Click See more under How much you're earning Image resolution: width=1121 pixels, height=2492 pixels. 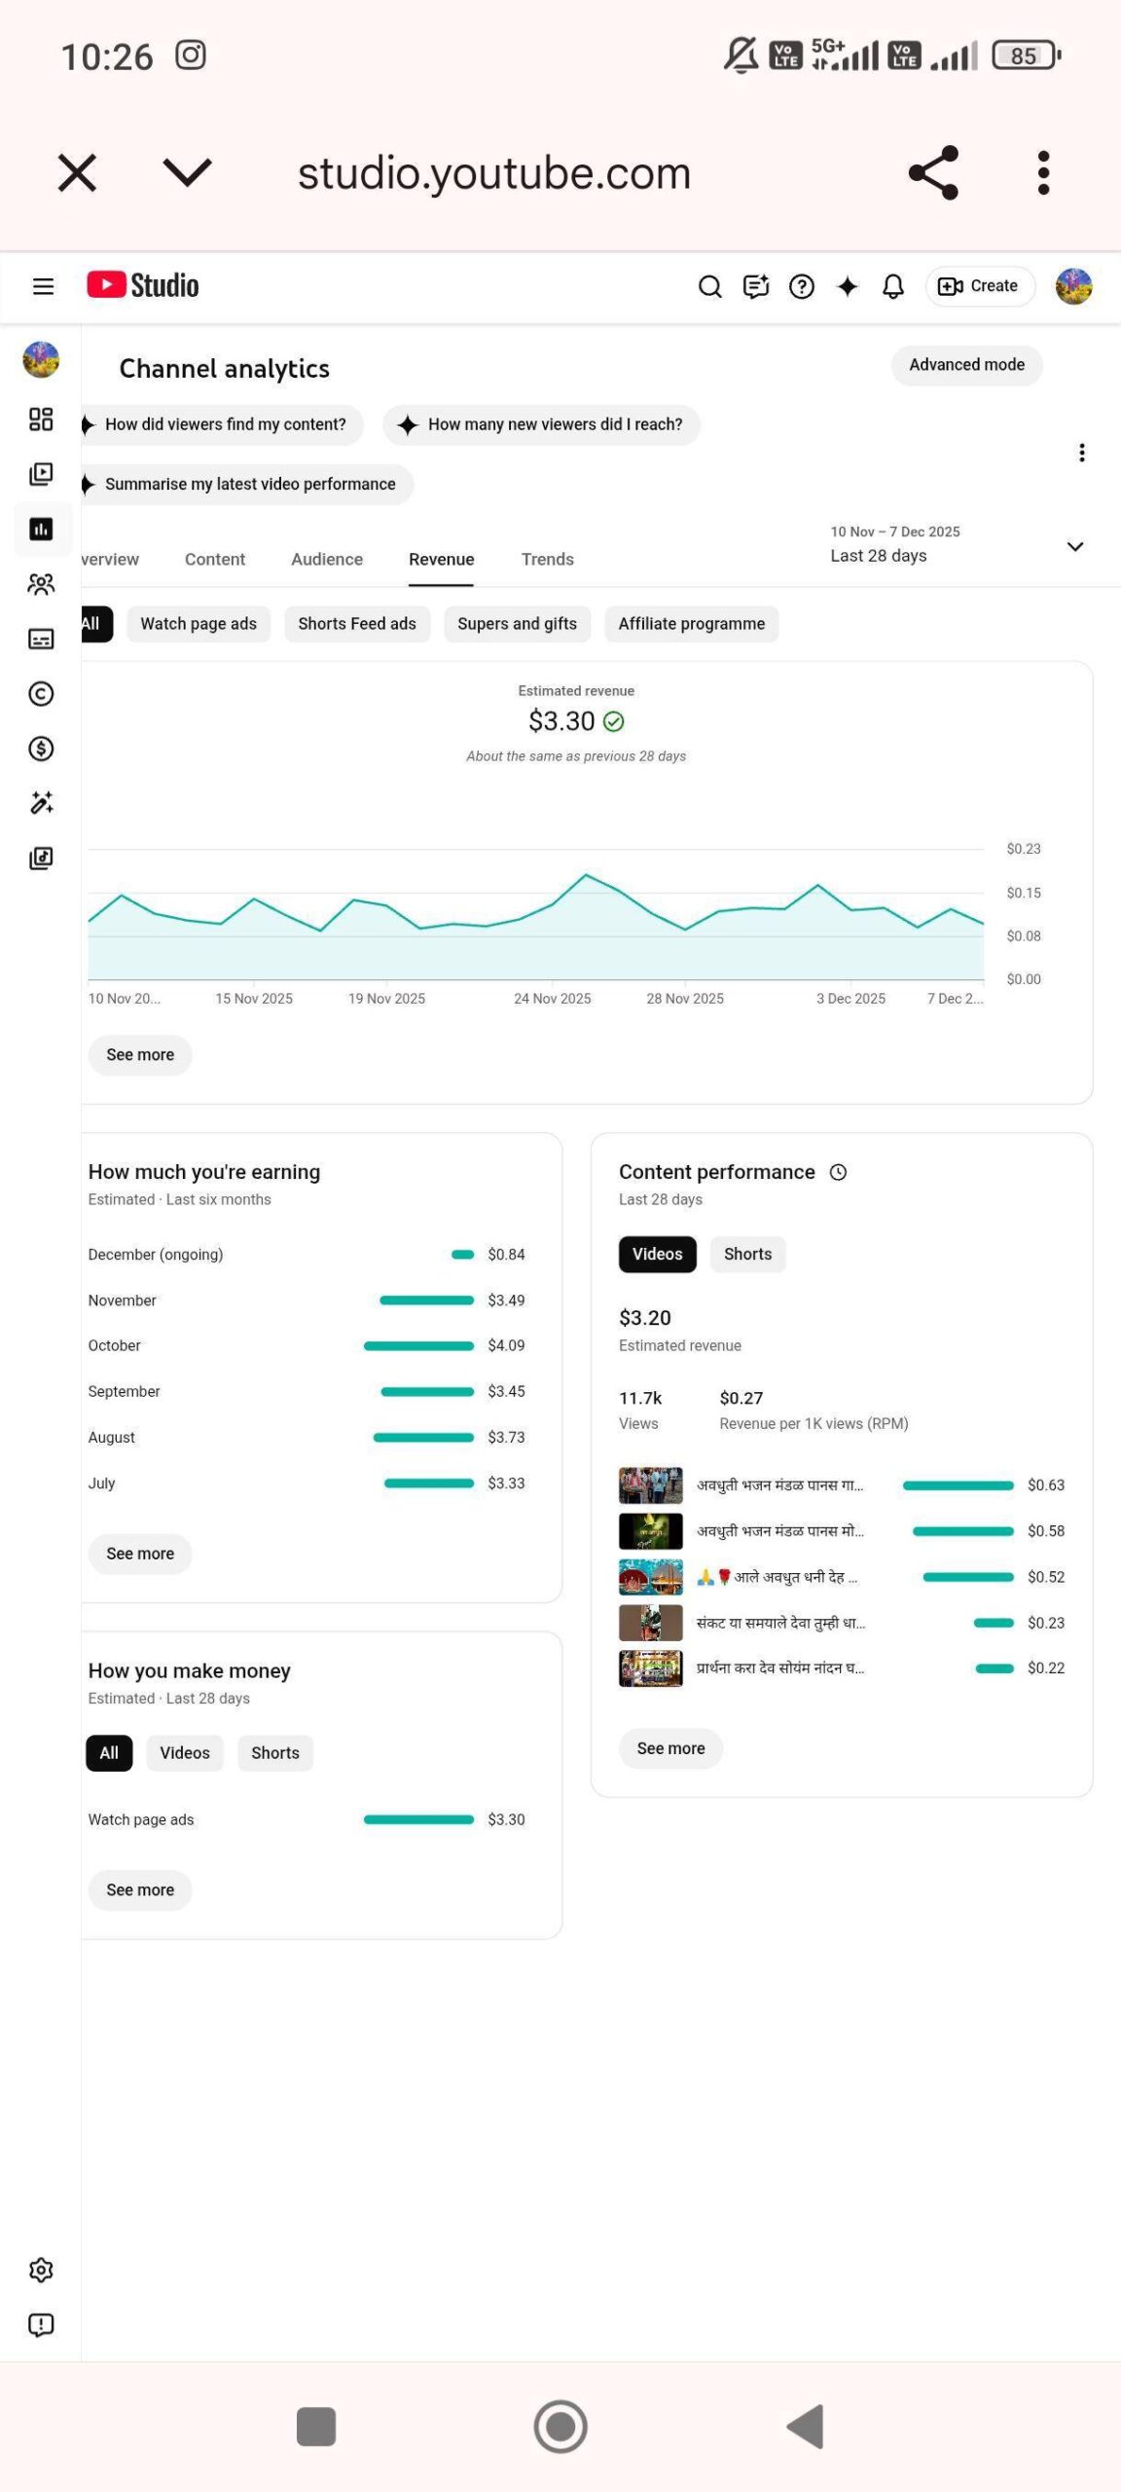coord(140,1554)
